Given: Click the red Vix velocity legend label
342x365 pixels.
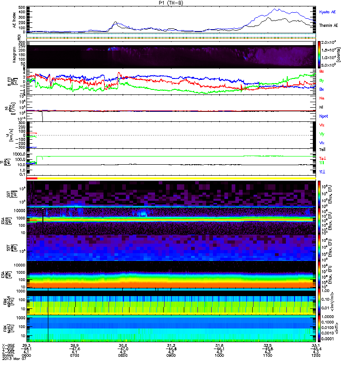Looking at the screenshot, I should (322, 125).
